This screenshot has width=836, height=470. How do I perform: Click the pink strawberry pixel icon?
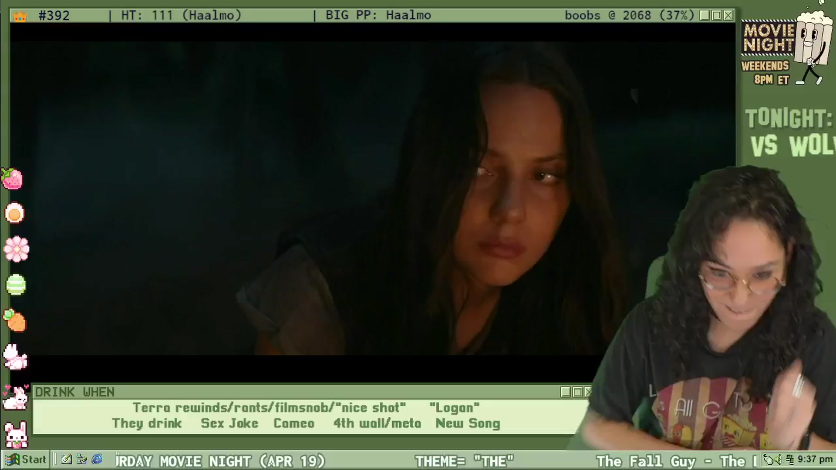coord(12,178)
